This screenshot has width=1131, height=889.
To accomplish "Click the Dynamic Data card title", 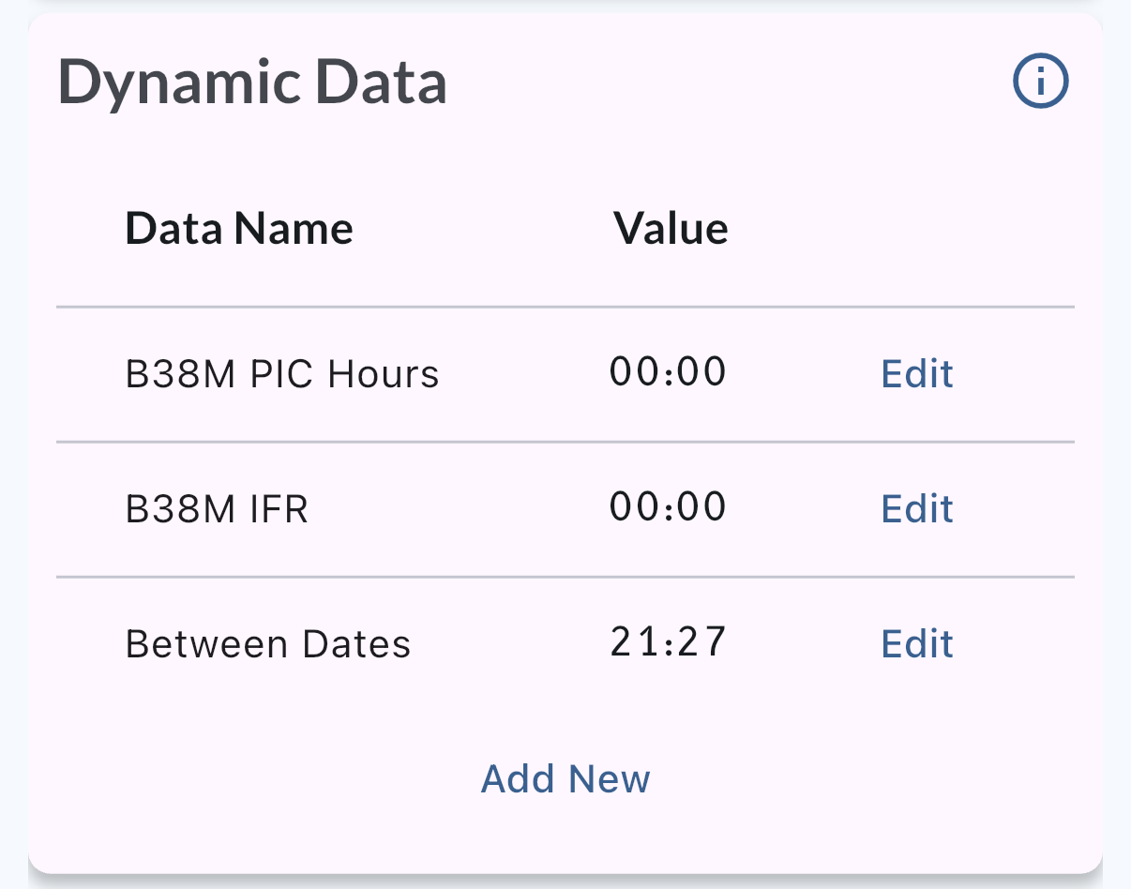I will pyautogui.click(x=252, y=83).
